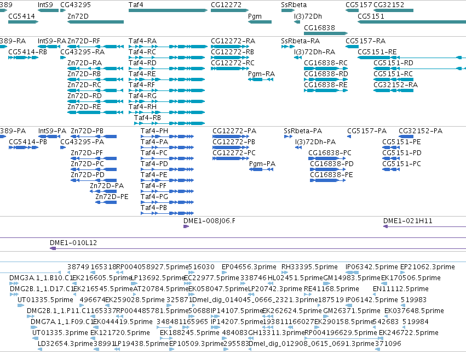
Task: Select the CG43295 gene label
Action: (x=76, y=5)
